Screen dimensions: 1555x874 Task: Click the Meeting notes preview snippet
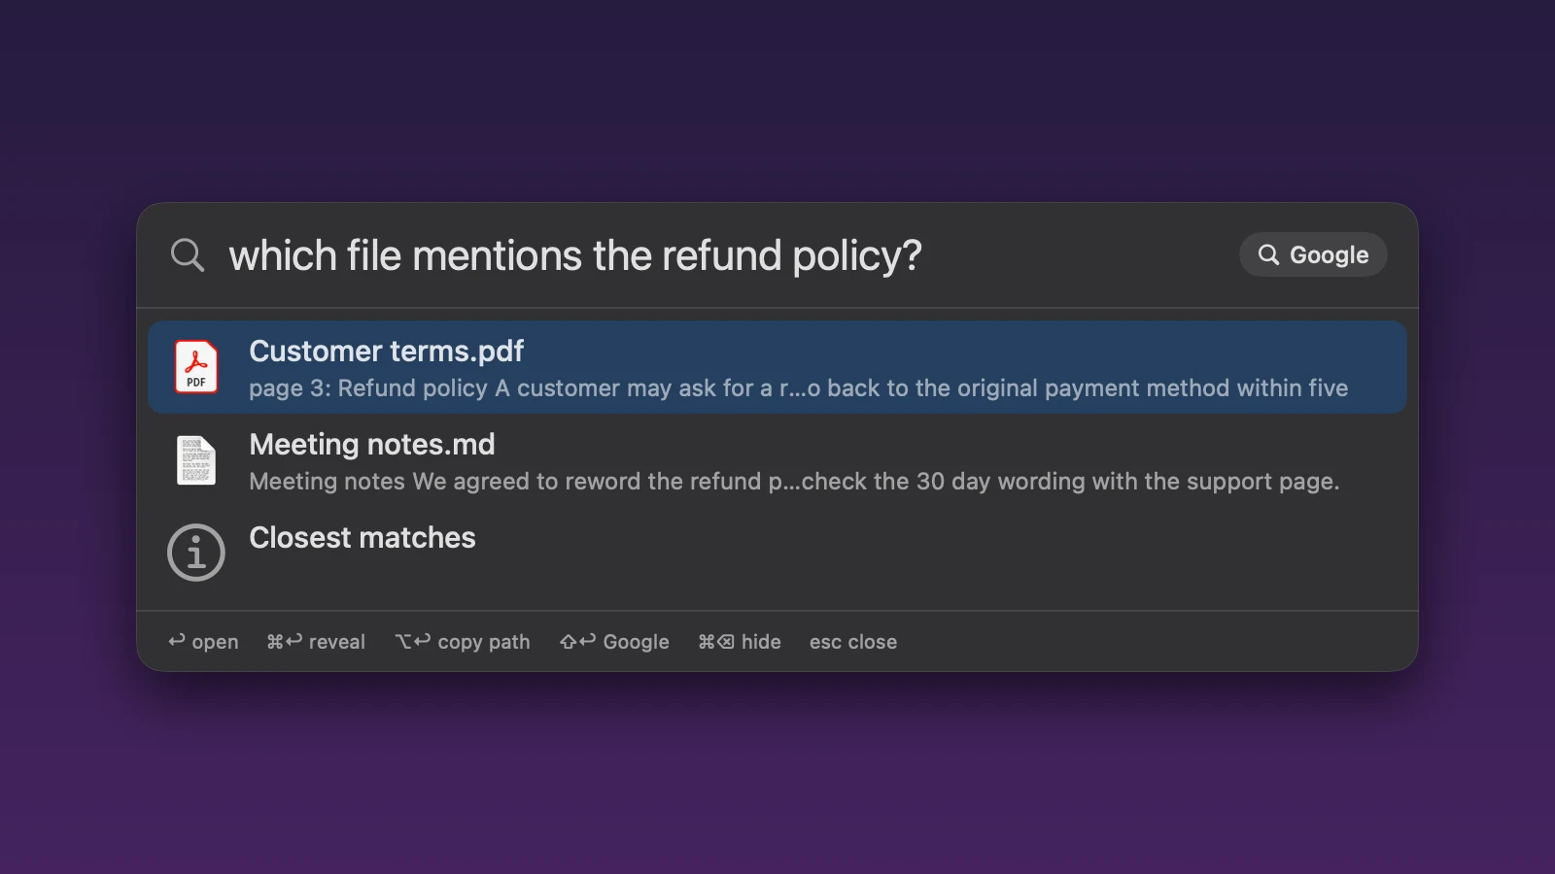tap(794, 482)
